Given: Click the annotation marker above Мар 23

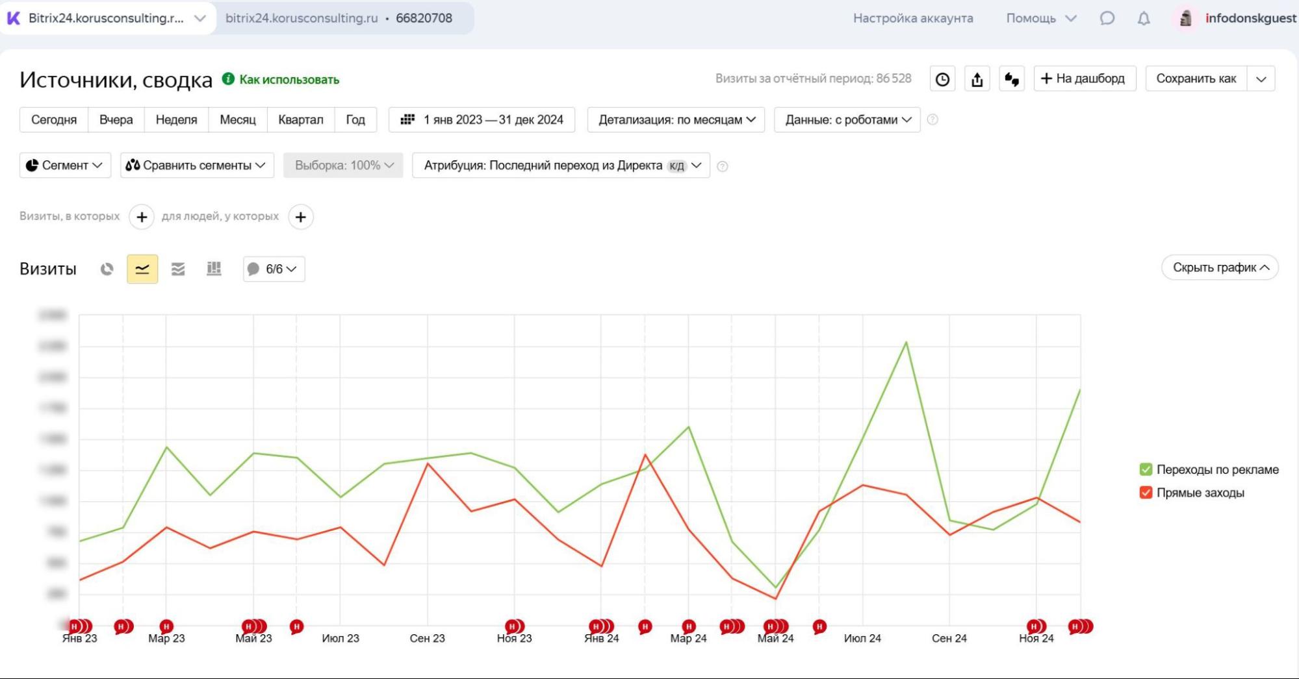Looking at the screenshot, I should 166,626.
